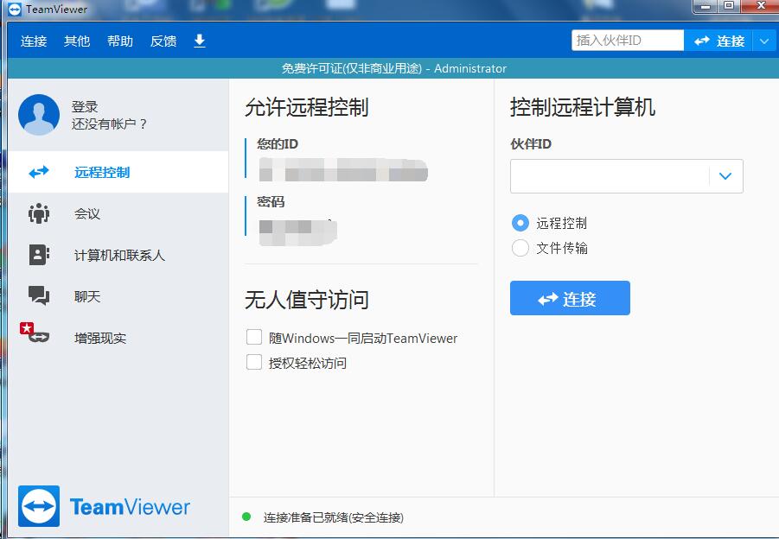This screenshot has width=779, height=539.
Task: Click the 连接准备已就绪(安全连接) status text
Action: point(334,517)
